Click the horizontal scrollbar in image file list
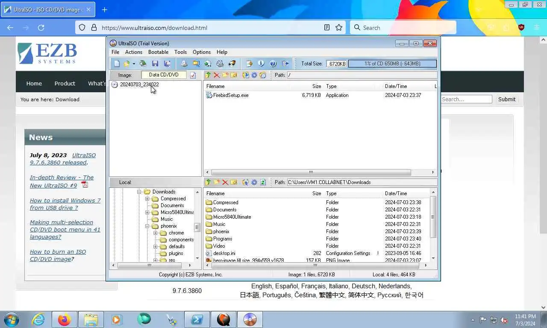This screenshot has height=328, width=547. pos(311,172)
